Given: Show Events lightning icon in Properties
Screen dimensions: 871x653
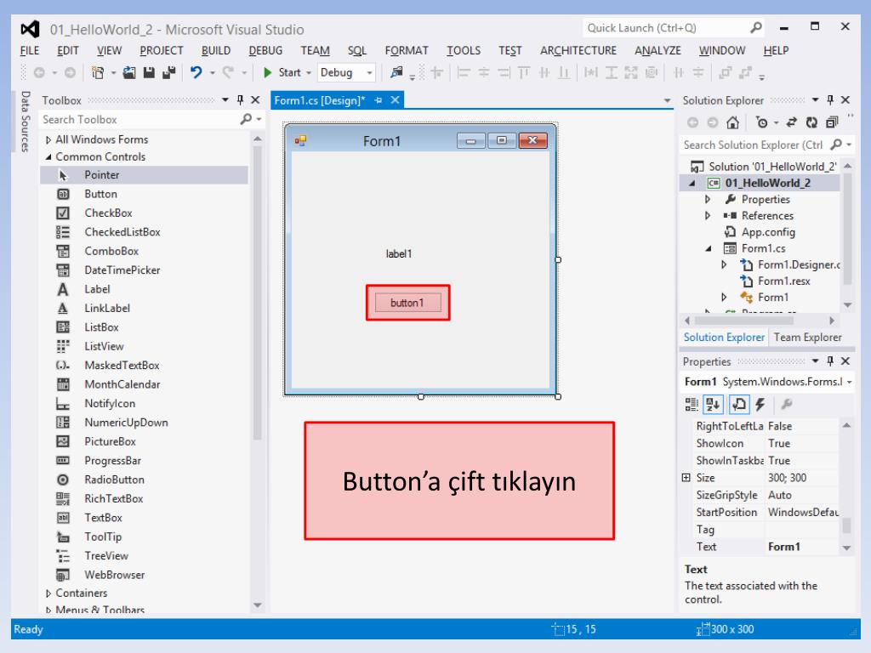Looking at the screenshot, I should tap(760, 404).
